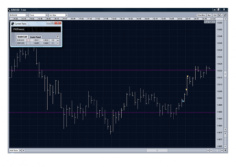Expand the Add Study dropdown arrow
This screenshot has width=236, height=167.
tap(20, 150)
